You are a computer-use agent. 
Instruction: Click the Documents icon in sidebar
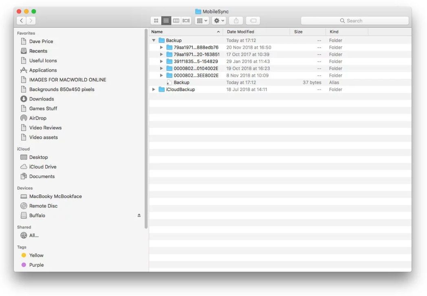24,176
